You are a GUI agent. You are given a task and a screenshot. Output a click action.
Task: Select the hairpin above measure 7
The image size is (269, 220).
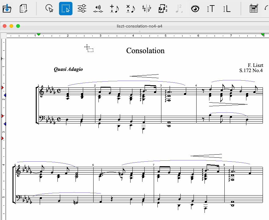point(206,156)
